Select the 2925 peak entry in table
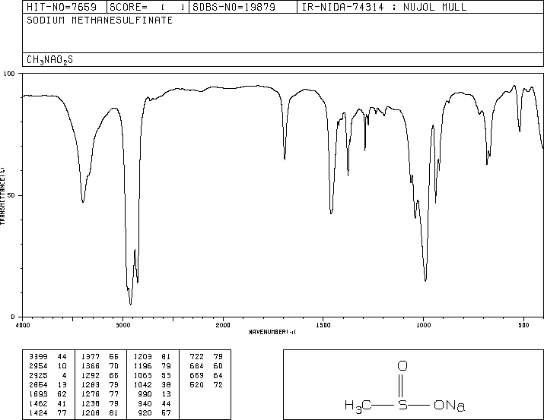This screenshot has width=544, height=420. point(48,375)
